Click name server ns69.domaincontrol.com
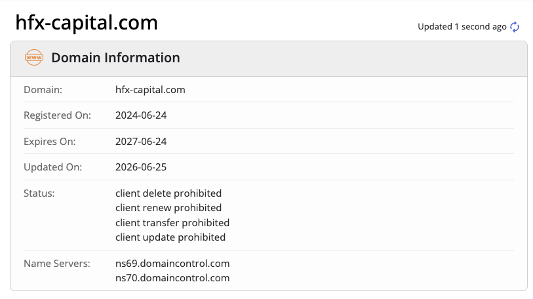The width and height of the screenshot is (533, 299). (x=172, y=264)
